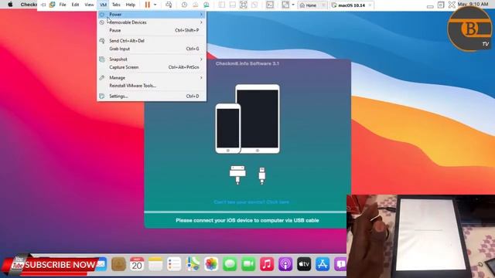Open Messages from the Dock

(x=230, y=264)
